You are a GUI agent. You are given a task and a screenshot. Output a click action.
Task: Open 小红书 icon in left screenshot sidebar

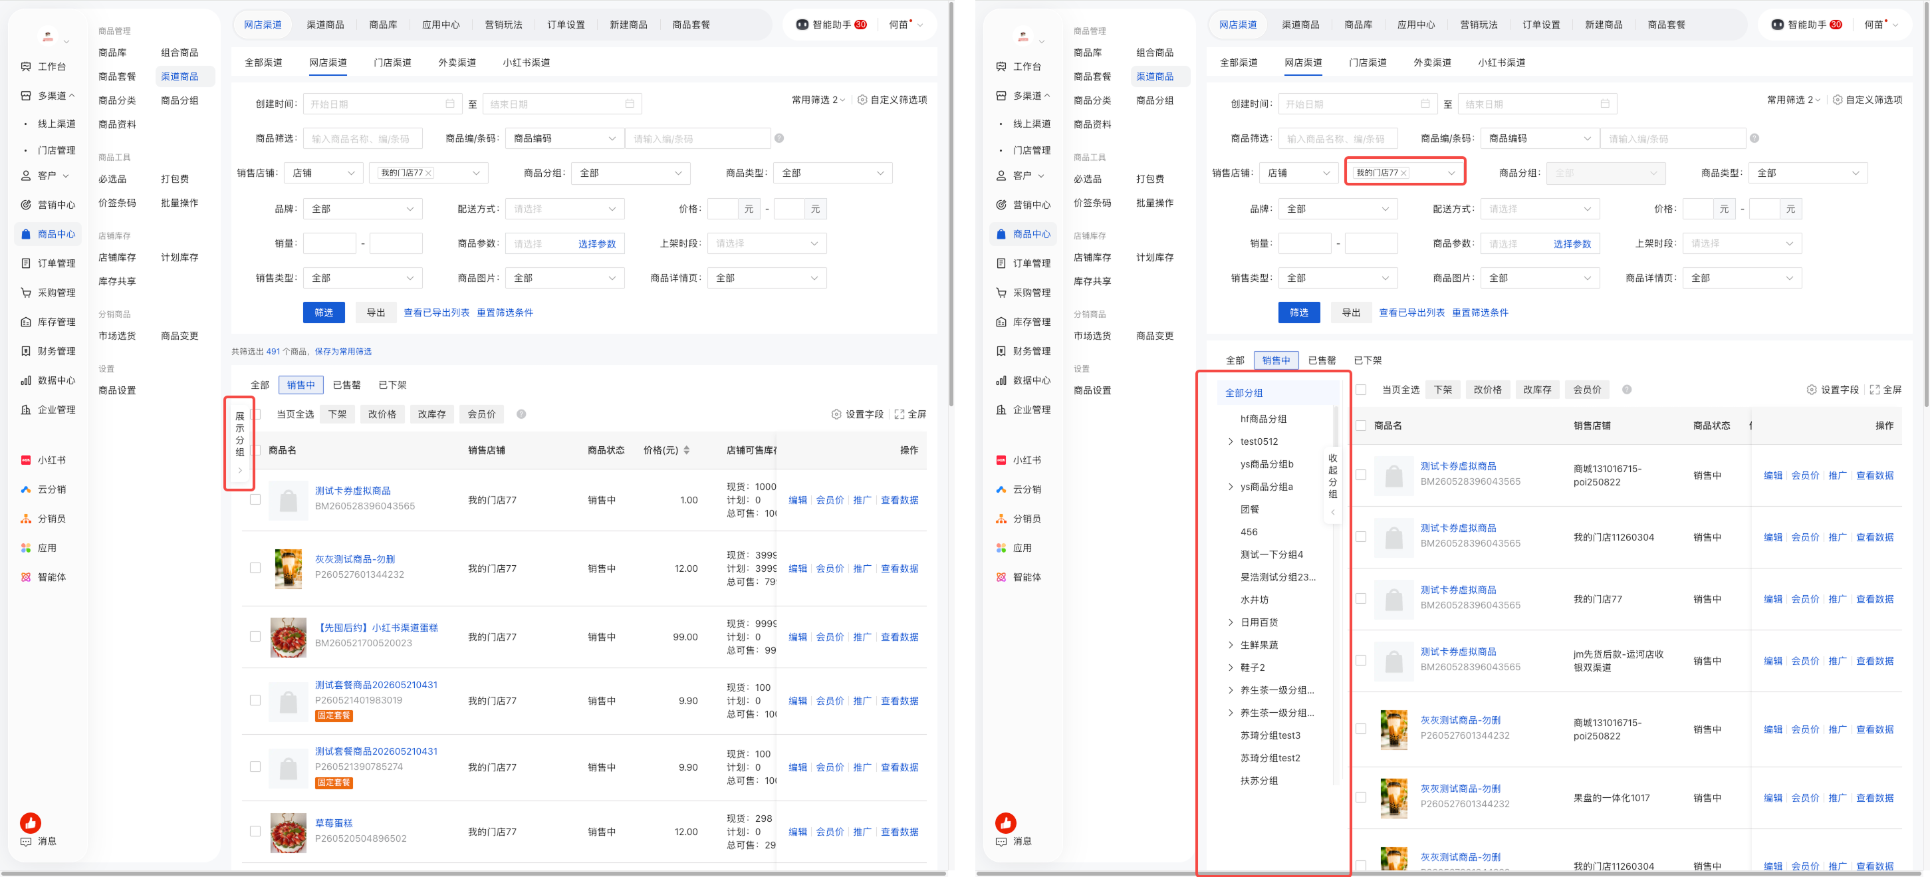point(26,460)
